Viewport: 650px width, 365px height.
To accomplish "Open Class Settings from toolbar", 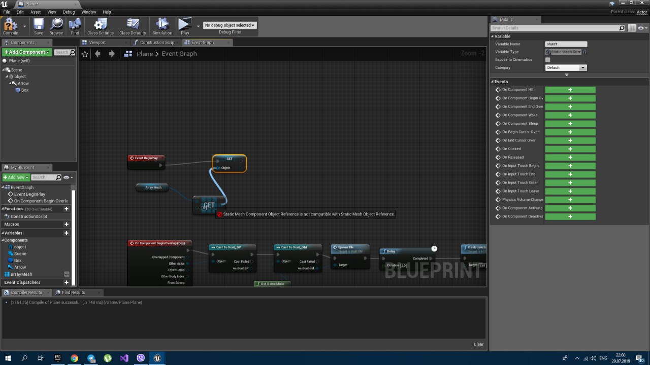I will (101, 26).
